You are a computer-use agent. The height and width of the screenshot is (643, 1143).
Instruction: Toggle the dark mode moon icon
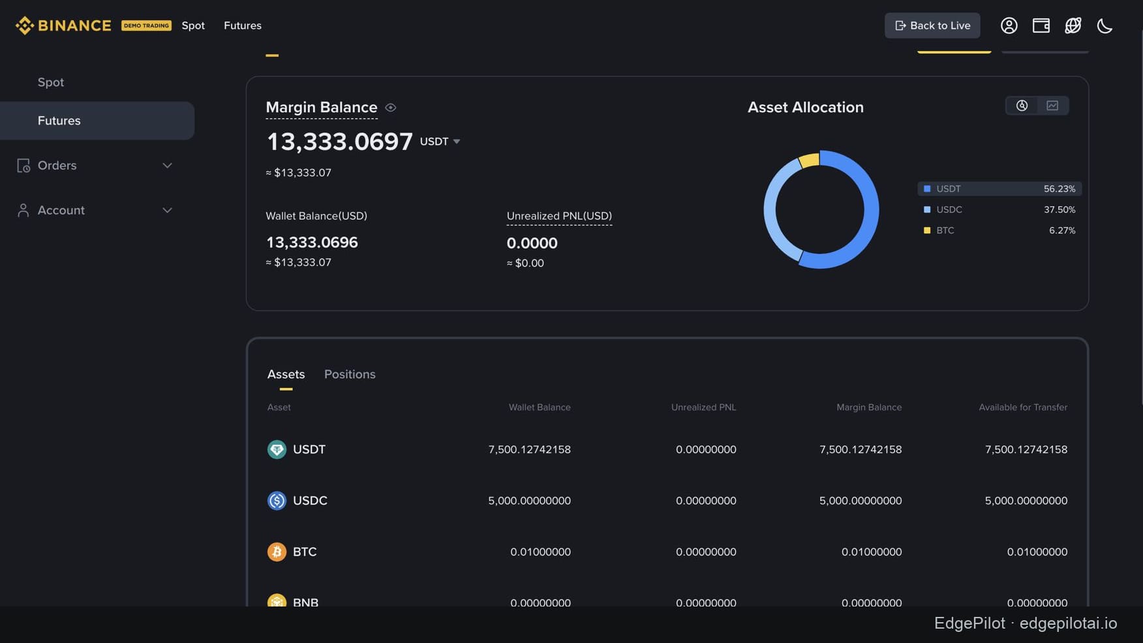tap(1105, 25)
